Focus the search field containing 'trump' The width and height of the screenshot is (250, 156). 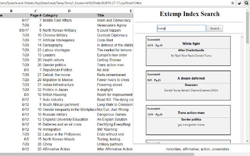coord(181,28)
